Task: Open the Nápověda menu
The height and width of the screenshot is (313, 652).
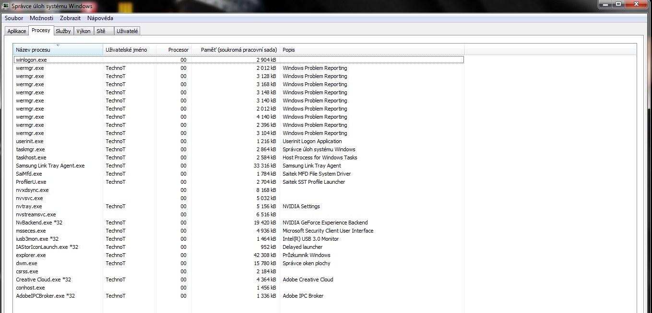Action: (x=100, y=18)
